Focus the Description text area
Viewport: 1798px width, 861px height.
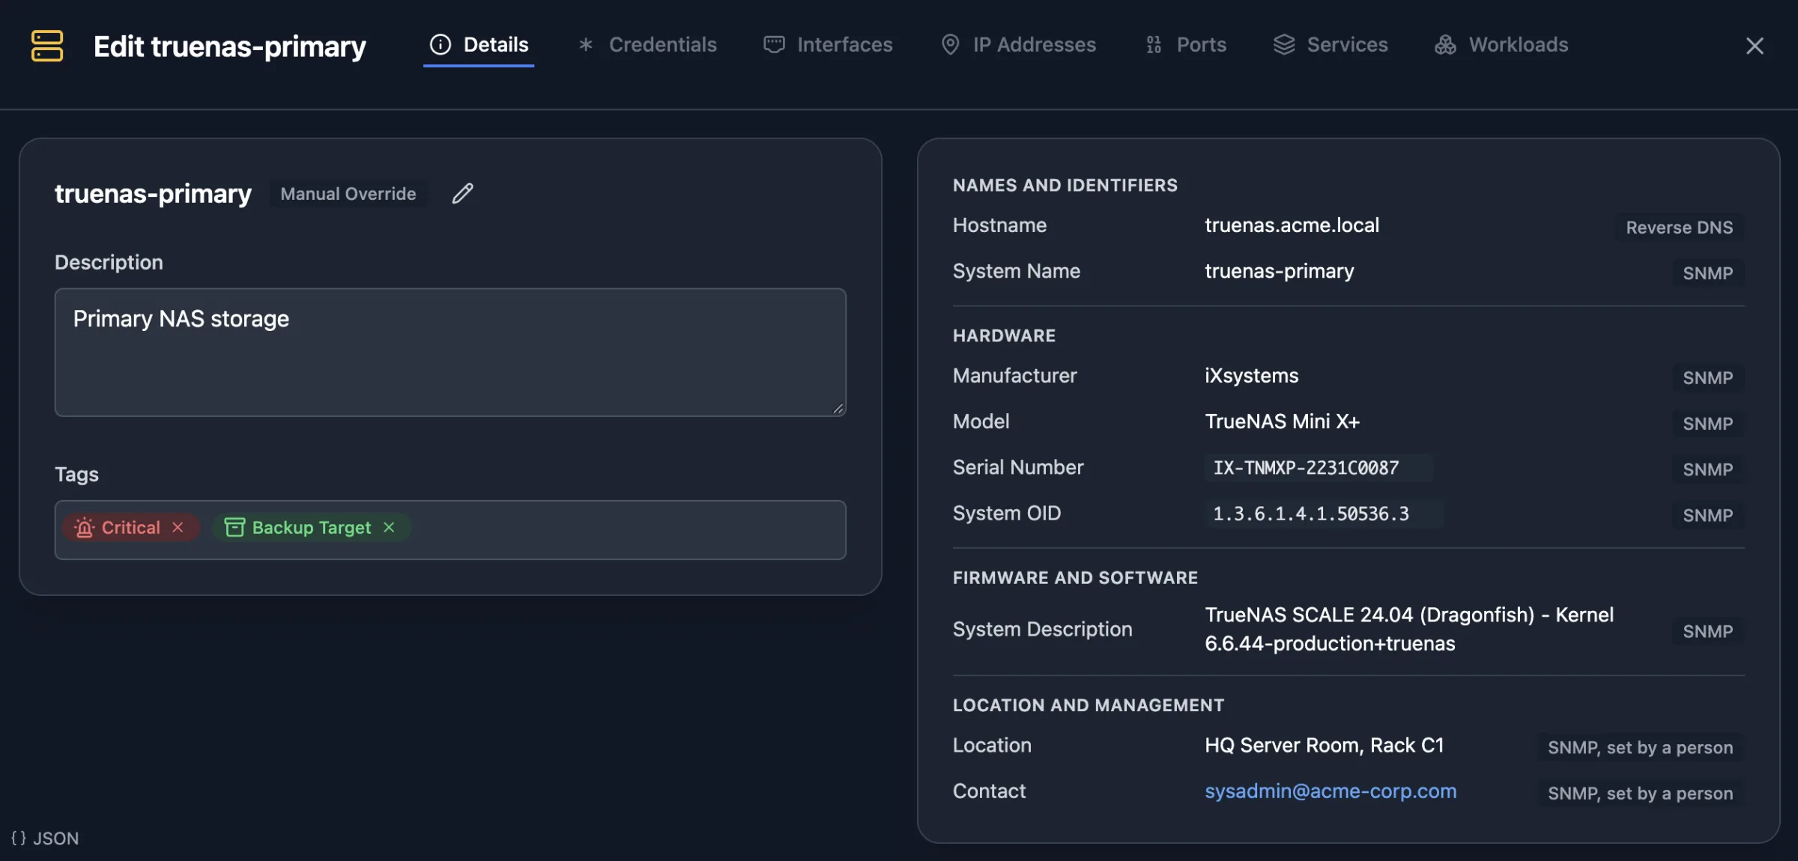[x=450, y=352]
